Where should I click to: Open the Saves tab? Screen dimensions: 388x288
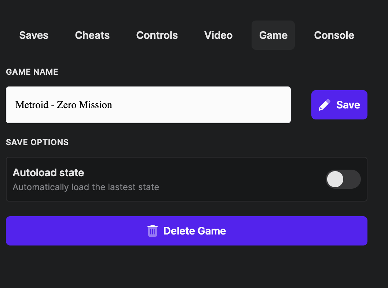[x=34, y=35]
